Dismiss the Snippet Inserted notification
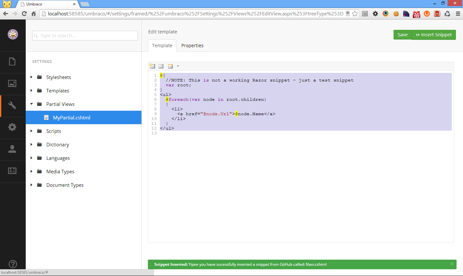 pyautogui.click(x=452, y=264)
